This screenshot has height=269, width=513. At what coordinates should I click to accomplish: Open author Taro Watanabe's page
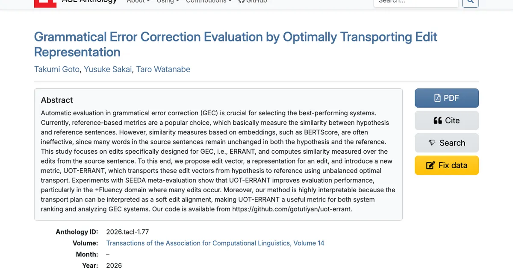163,69
